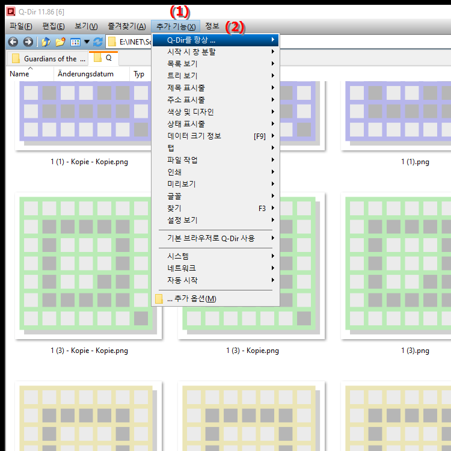Expand the 제목 표시줄 submenu
The image size is (451, 451).
point(215,88)
